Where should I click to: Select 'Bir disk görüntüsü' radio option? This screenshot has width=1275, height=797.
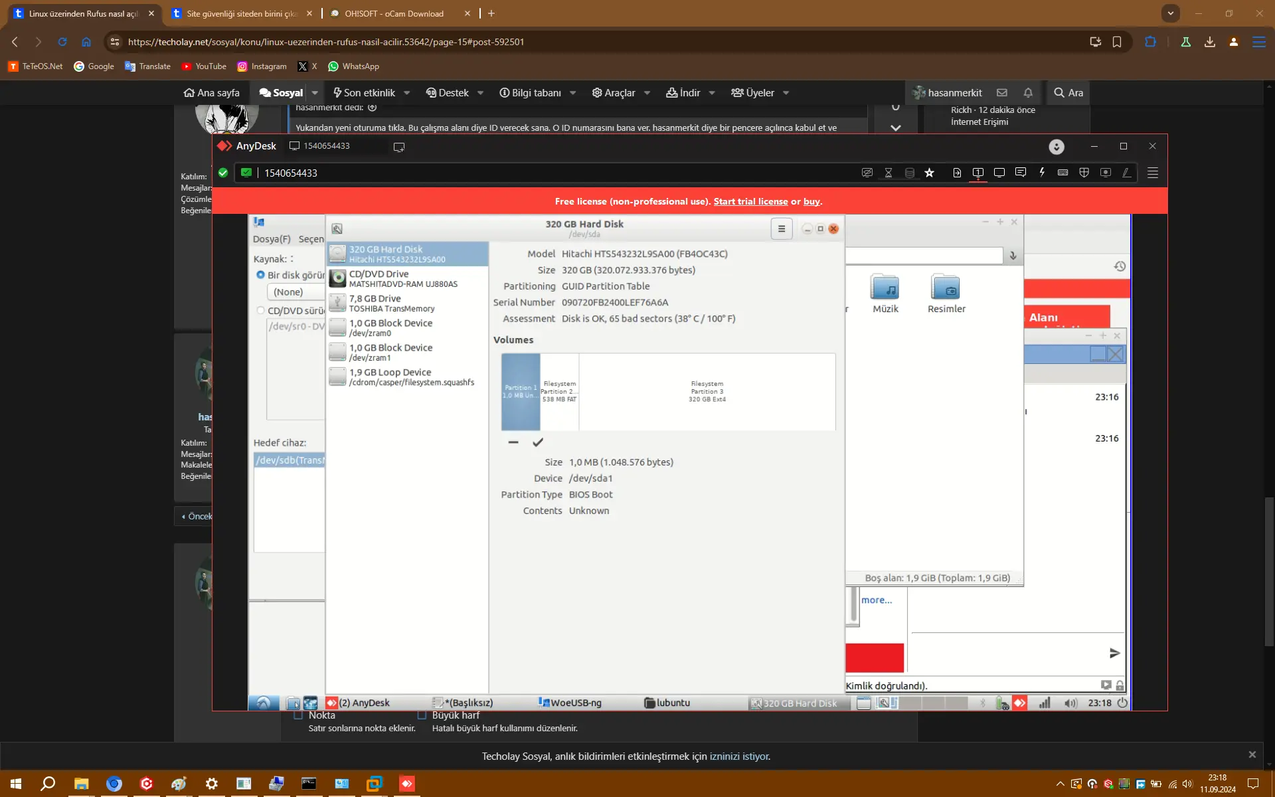tap(260, 275)
